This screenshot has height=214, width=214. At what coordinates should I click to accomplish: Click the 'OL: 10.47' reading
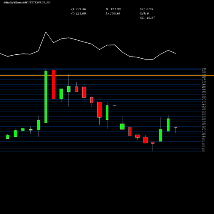(147, 18)
